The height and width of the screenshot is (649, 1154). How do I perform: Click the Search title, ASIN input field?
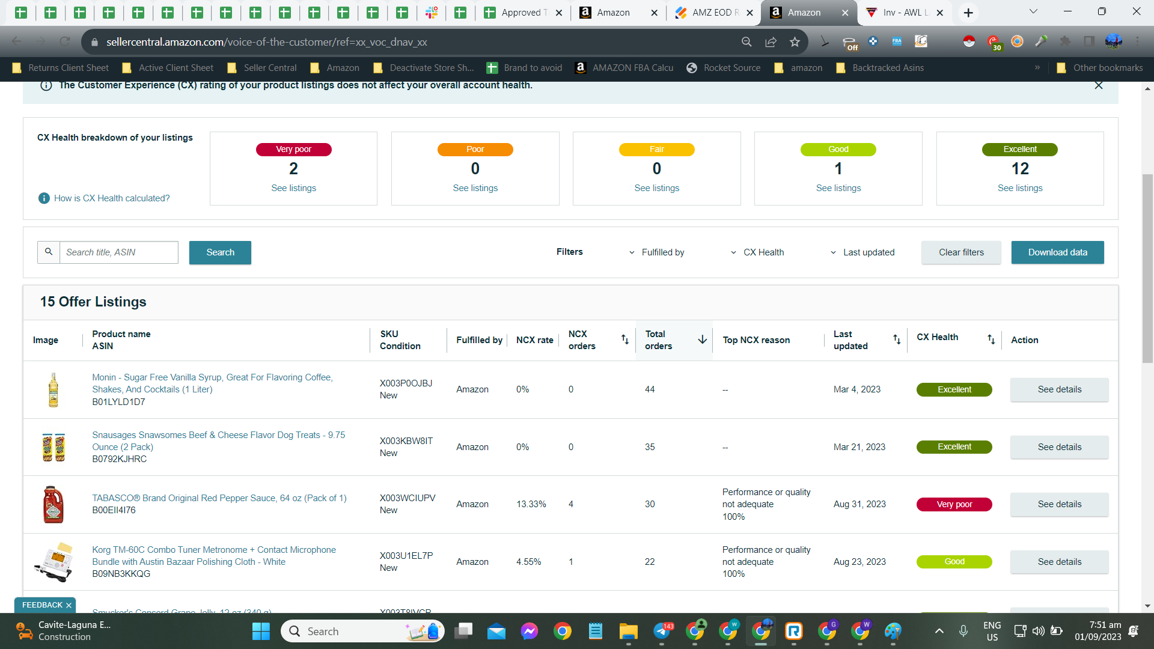pos(119,252)
